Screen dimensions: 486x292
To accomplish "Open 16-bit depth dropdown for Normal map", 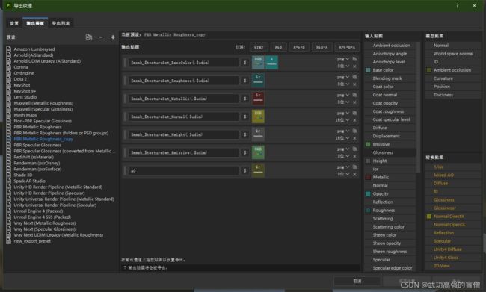I will (x=342, y=119).
